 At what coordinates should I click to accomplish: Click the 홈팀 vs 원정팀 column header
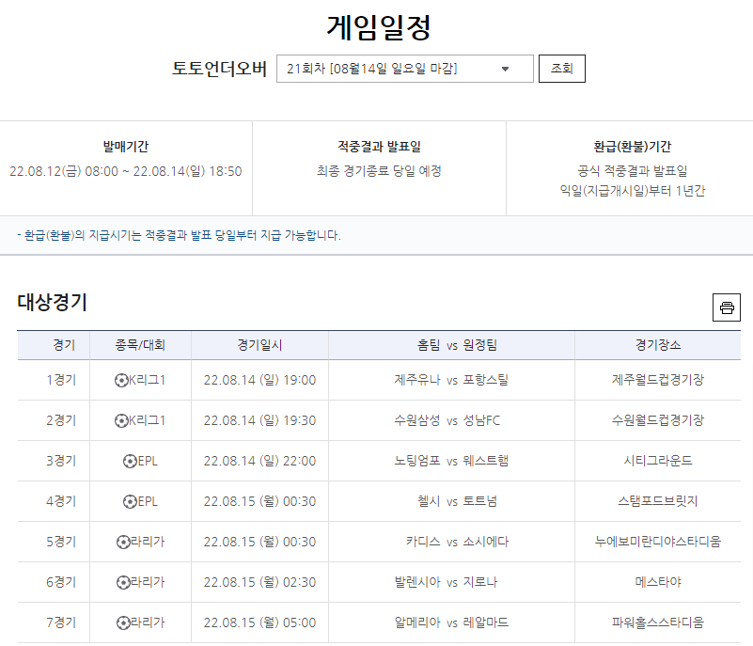click(457, 345)
